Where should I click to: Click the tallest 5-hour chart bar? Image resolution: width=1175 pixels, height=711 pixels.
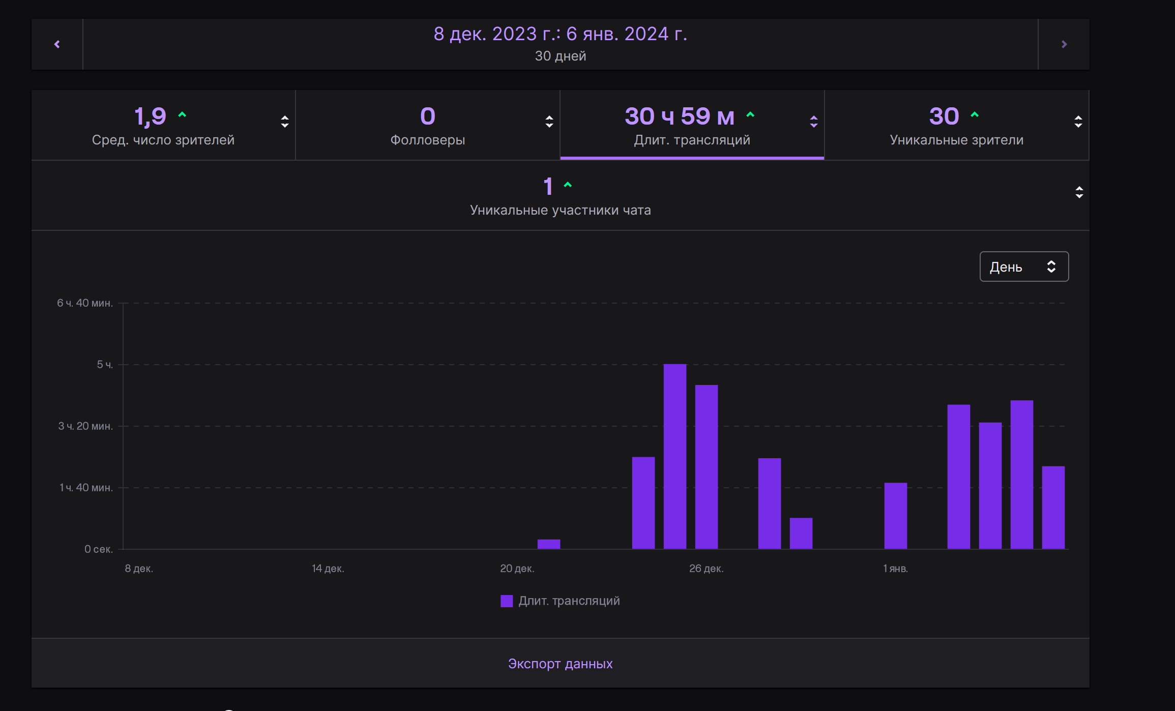(674, 457)
